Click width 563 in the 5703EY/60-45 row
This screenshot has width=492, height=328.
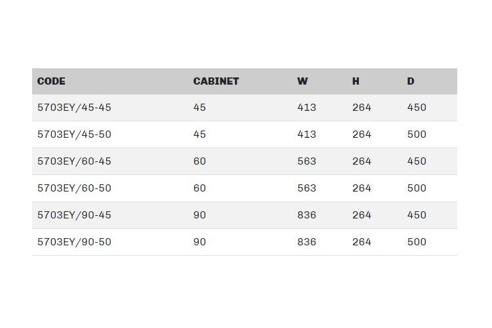[x=306, y=161]
